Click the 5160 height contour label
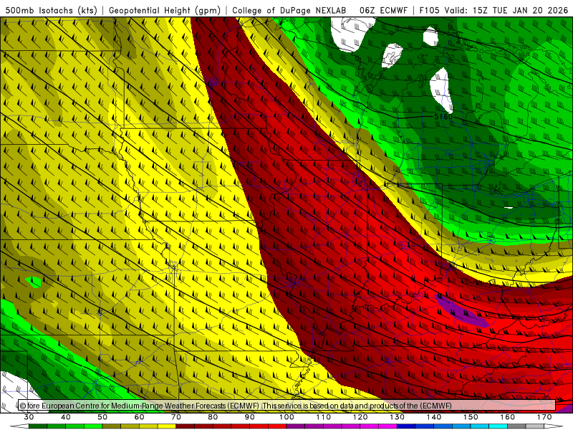 443,117
